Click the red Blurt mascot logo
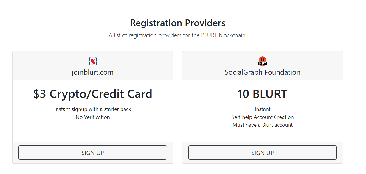Viewport: 366px width, 174px height. 262,61
